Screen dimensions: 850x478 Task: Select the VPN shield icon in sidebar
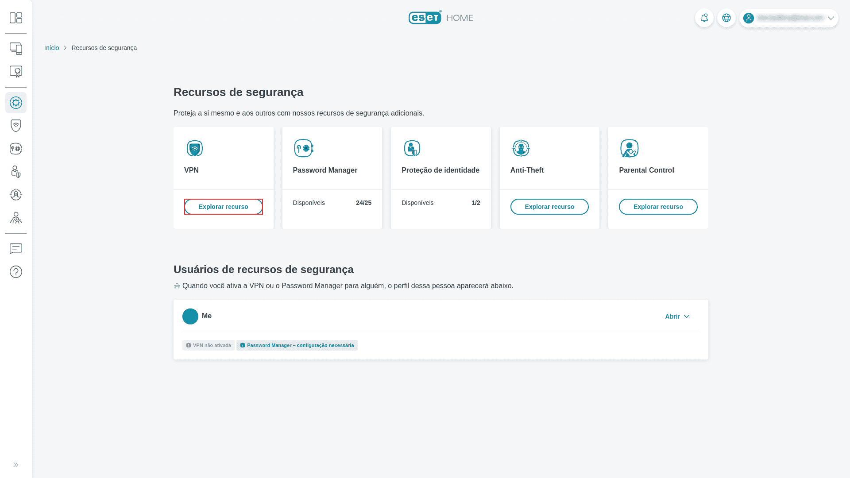pyautogui.click(x=16, y=126)
